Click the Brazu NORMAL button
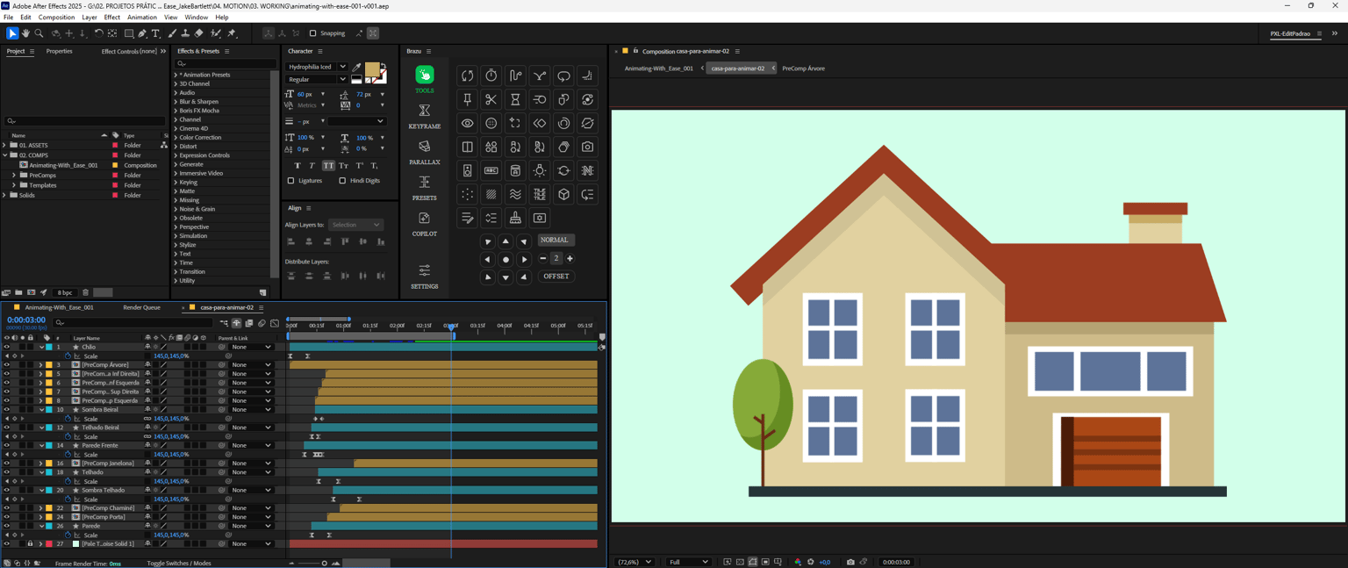Screen dimensions: 1348x568 pos(555,240)
